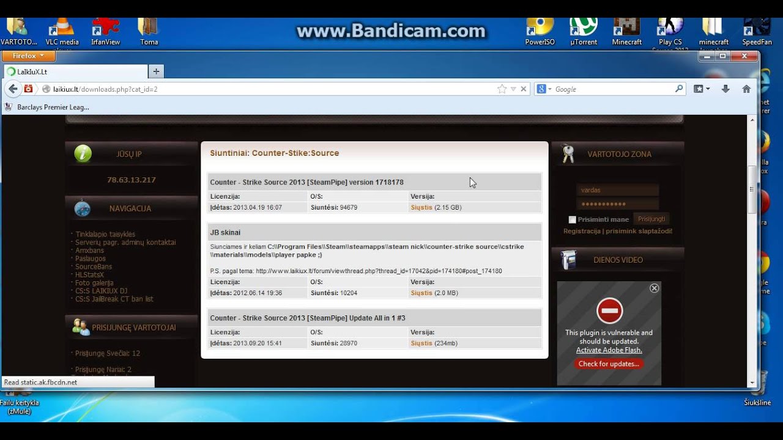Click the red site identity icon in address bar
The height and width of the screenshot is (440, 783).
28,89
